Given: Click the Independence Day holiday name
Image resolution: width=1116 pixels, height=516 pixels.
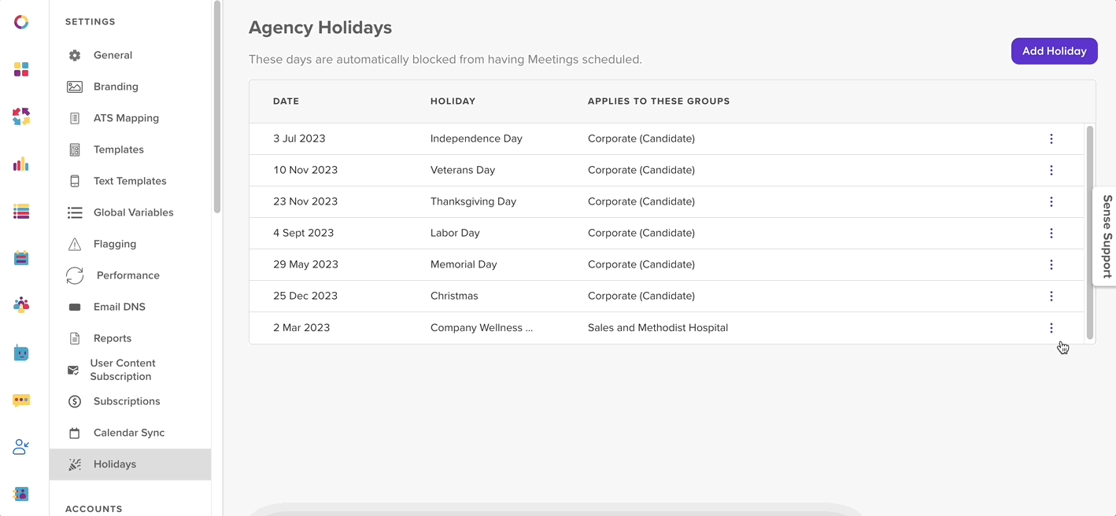Looking at the screenshot, I should (x=476, y=138).
